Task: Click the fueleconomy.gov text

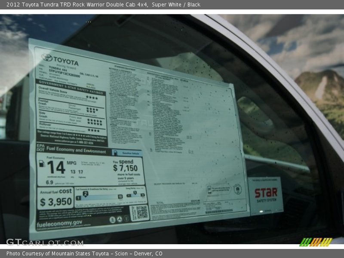Action: tap(59, 224)
